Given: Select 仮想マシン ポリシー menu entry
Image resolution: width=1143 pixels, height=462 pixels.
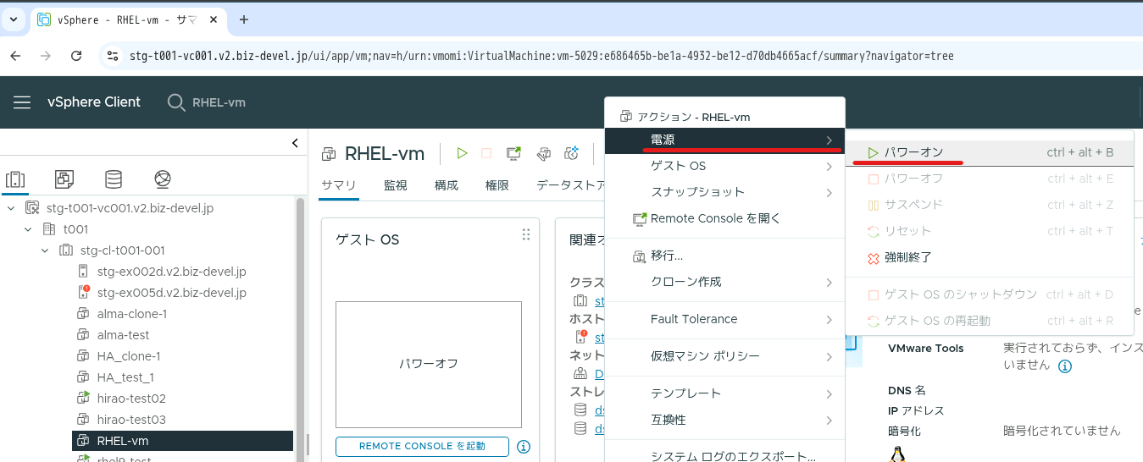Looking at the screenshot, I should (x=725, y=356).
